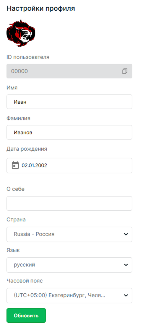Open the UTC+05:00 Екатеринбург timezone dropdown

(x=70, y=296)
